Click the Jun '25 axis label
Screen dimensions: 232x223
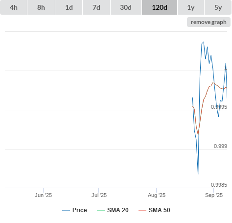point(43,195)
